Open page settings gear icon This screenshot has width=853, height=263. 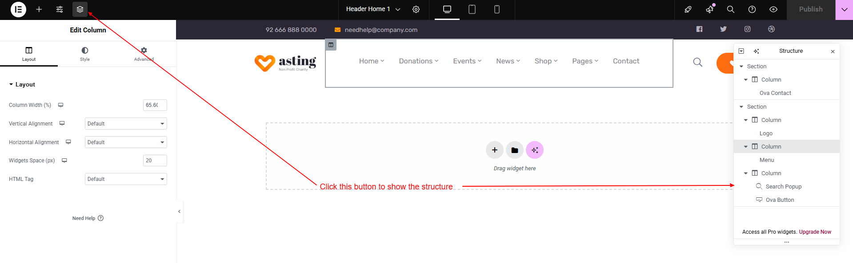click(416, 9)
